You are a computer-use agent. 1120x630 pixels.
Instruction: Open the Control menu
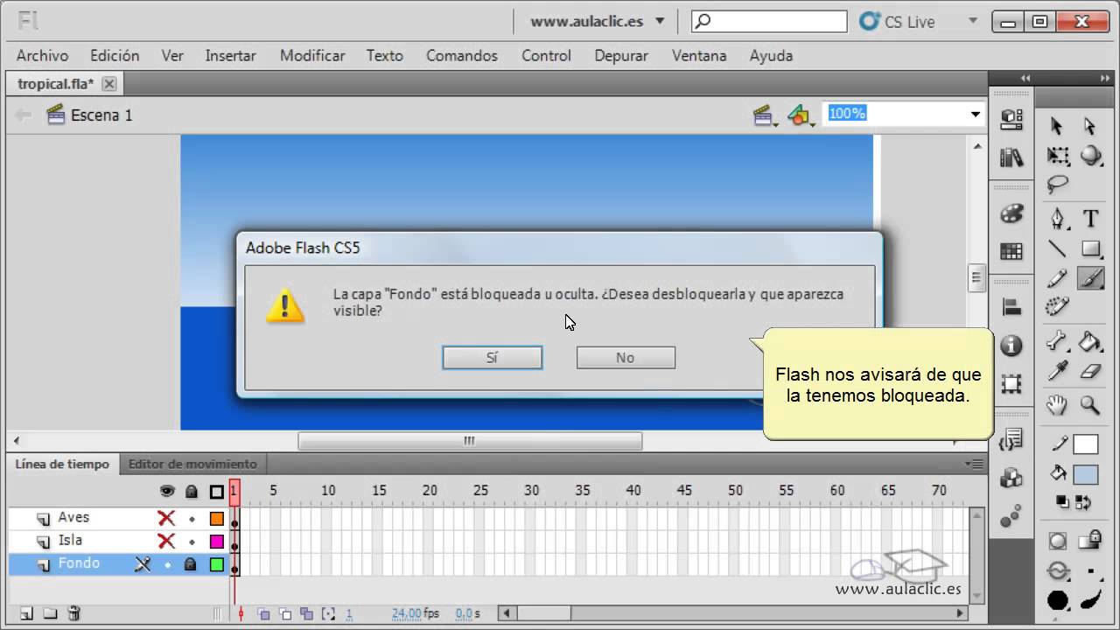546,55
